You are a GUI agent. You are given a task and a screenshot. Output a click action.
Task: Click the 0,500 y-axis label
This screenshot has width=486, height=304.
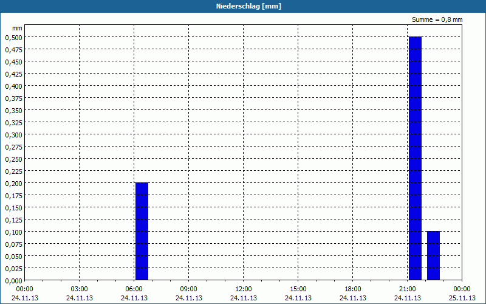pyautogui.click(x=13, y=38)
